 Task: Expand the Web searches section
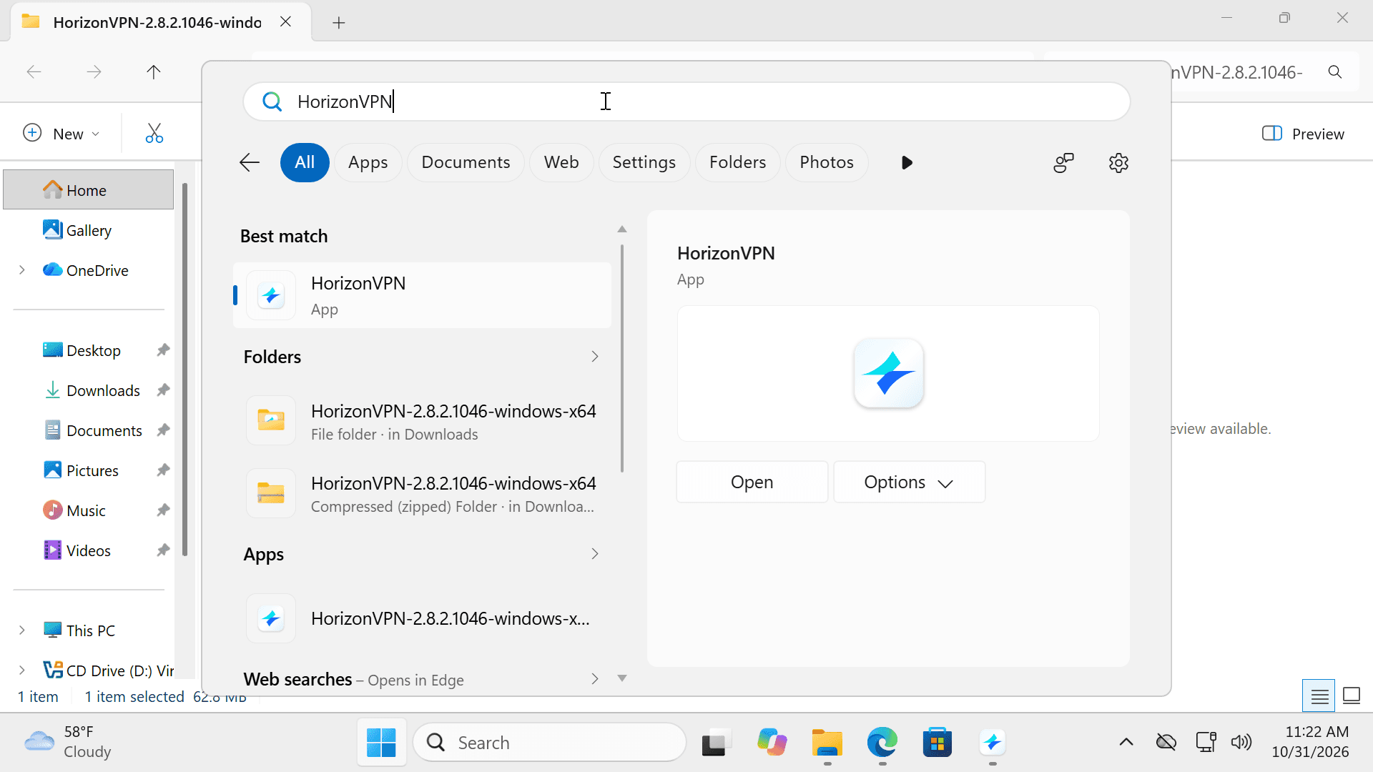click(594, 679)
